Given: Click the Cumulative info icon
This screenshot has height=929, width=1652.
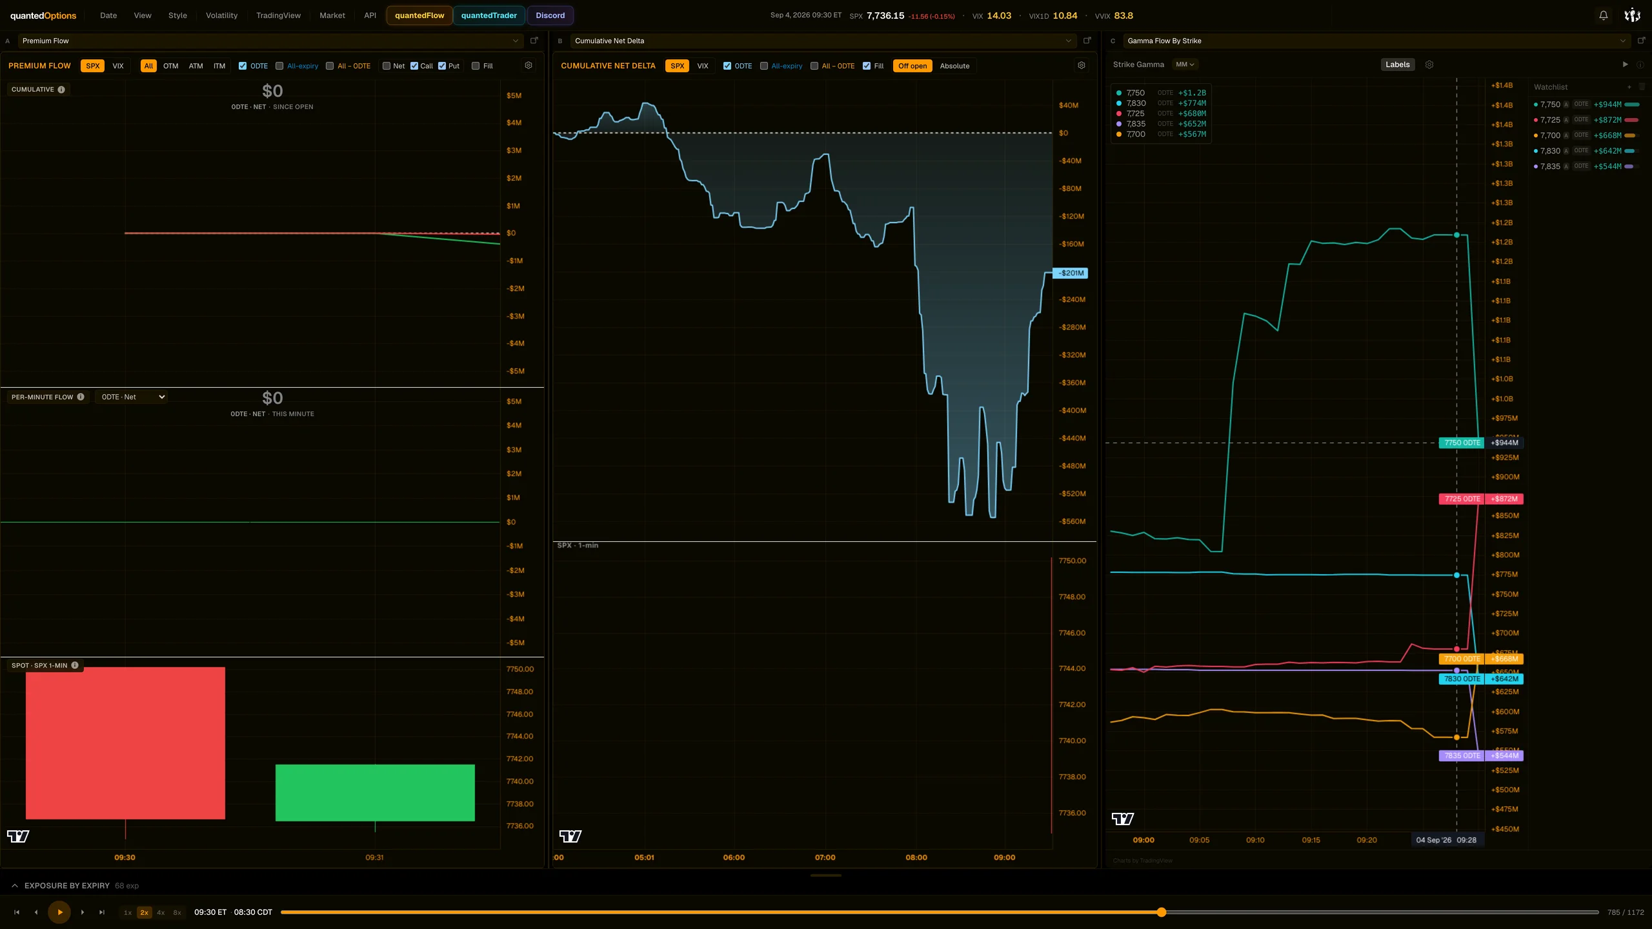Looking at the screenshot, I should click(61, 90).
